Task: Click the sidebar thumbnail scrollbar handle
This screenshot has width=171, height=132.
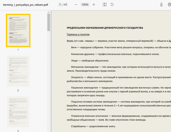Action: [49, 22]
